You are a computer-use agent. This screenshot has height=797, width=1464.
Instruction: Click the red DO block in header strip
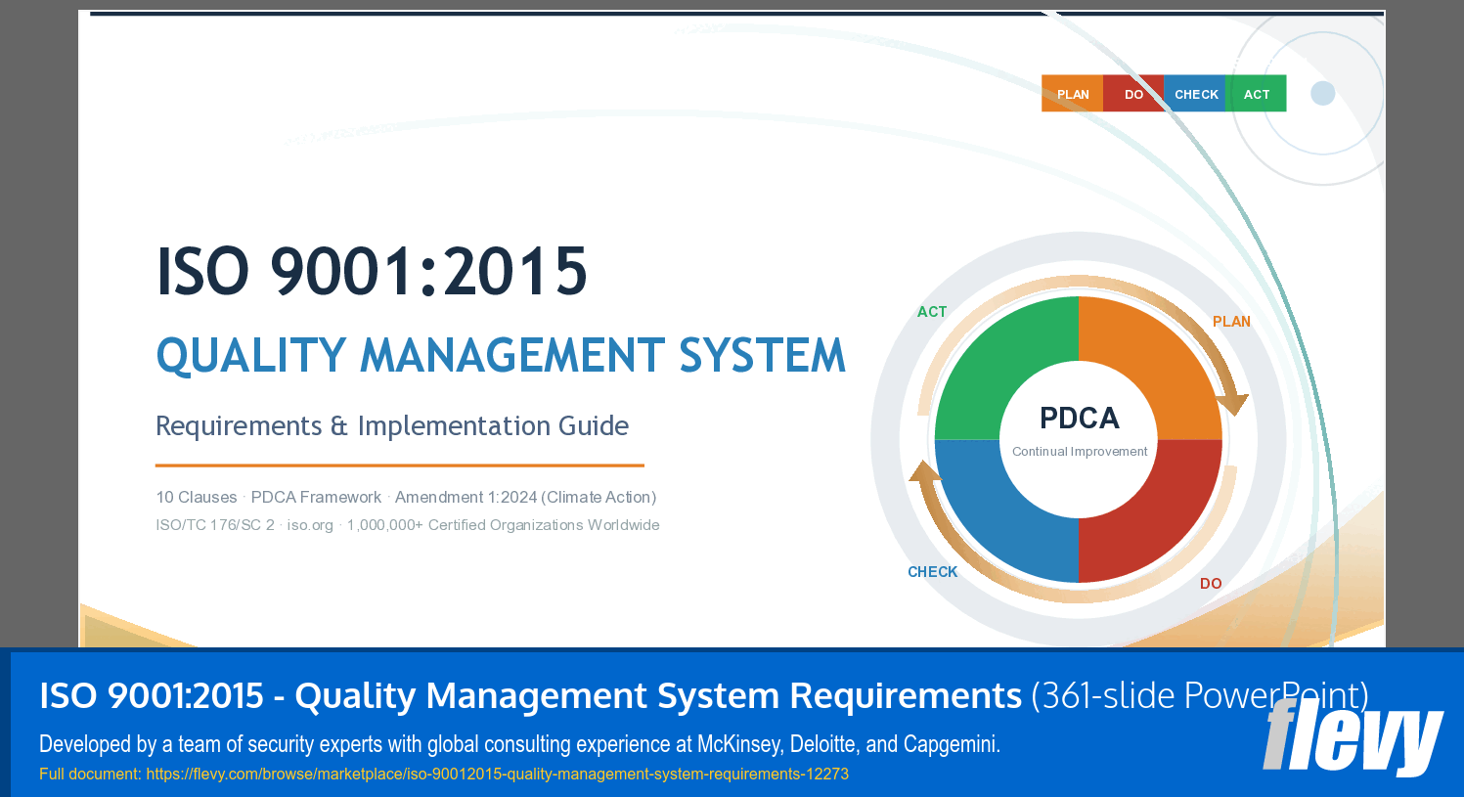pos(1133,94)
